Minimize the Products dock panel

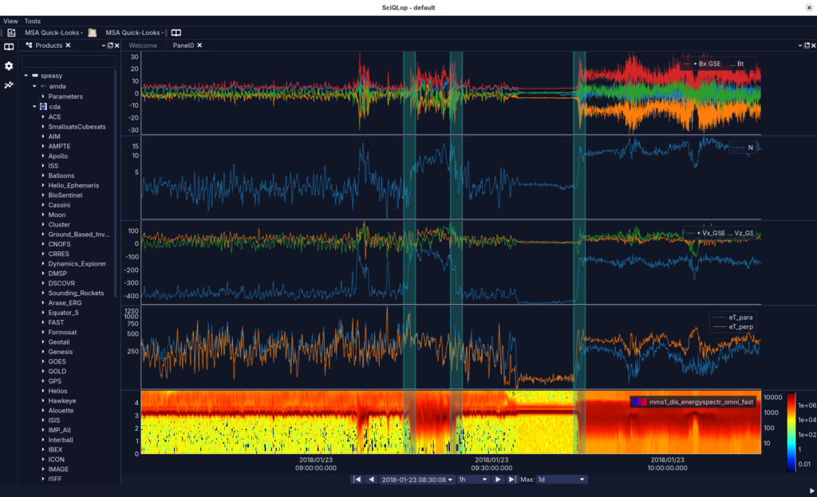104,45
